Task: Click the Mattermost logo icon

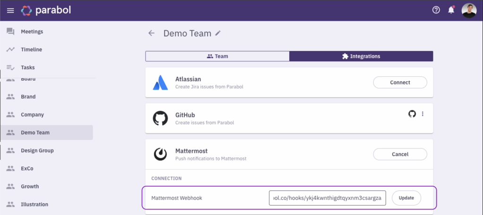Action: tap(161, 154)
